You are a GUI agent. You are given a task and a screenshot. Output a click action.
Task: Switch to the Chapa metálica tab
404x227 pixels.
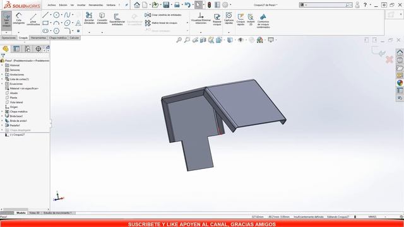tap(57, 38)
